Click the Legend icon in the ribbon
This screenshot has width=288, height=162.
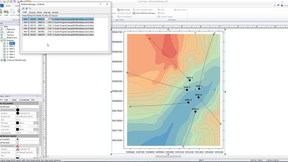[x=13, y=11]
